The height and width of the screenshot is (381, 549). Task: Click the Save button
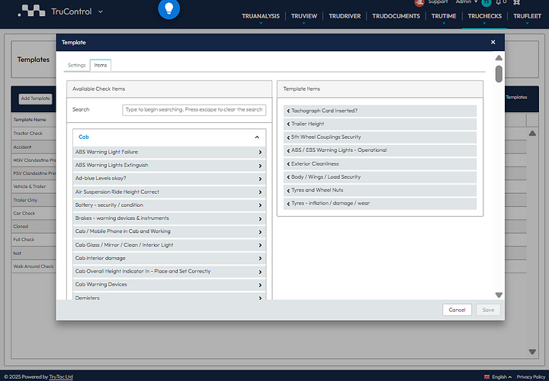488,310
